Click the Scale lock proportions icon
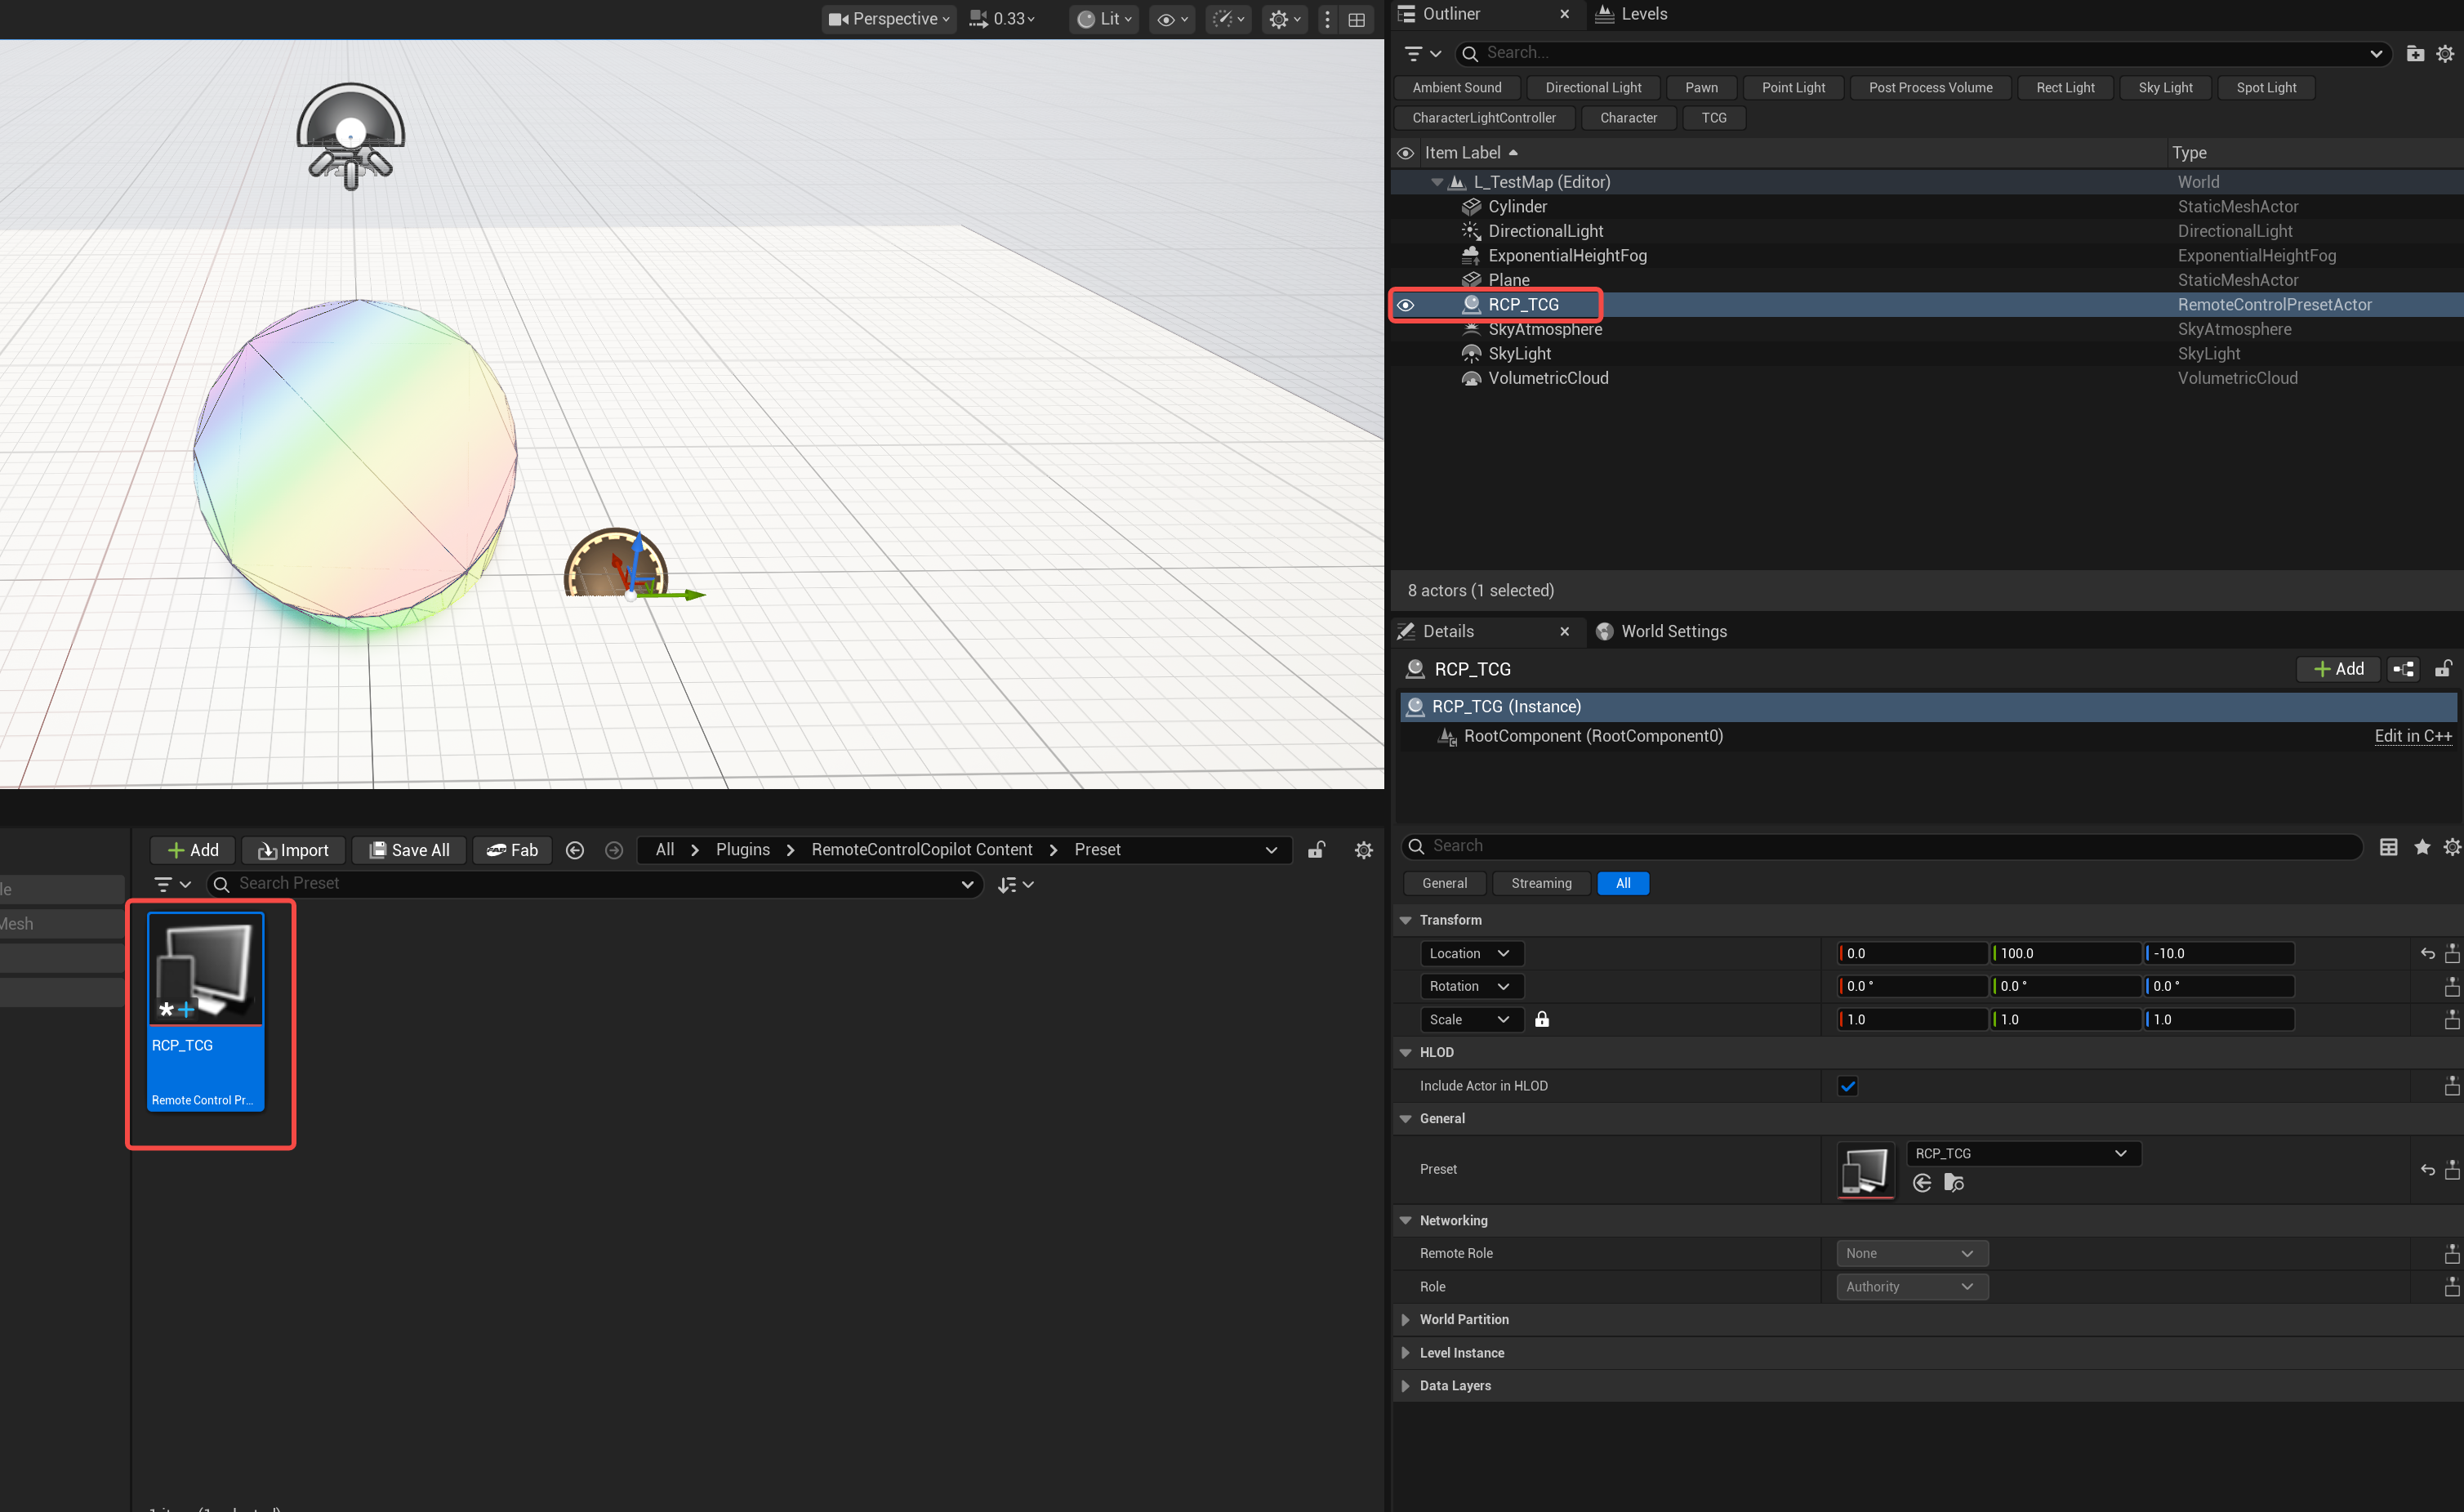Image resolution: width=2464 pixels, height=1512 pixels. (x=1541, y=1019)
